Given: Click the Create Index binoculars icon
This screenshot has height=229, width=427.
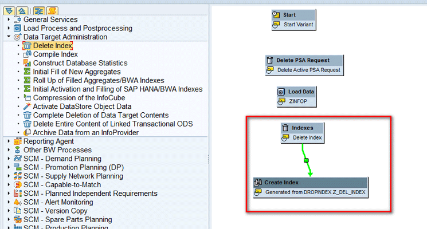Looking at the screenshot, I should (x=257, y=183).
